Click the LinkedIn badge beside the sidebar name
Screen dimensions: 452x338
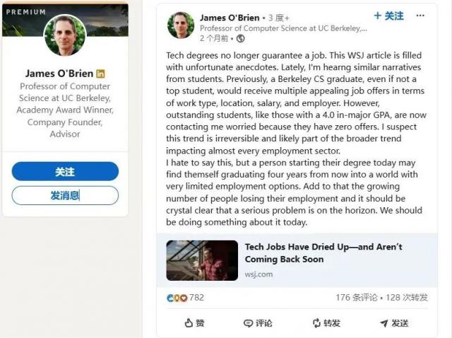[x=100, y=74]
